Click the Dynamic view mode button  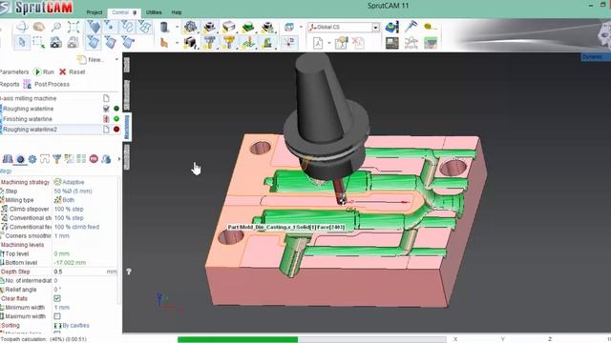[x=596, y=57]
